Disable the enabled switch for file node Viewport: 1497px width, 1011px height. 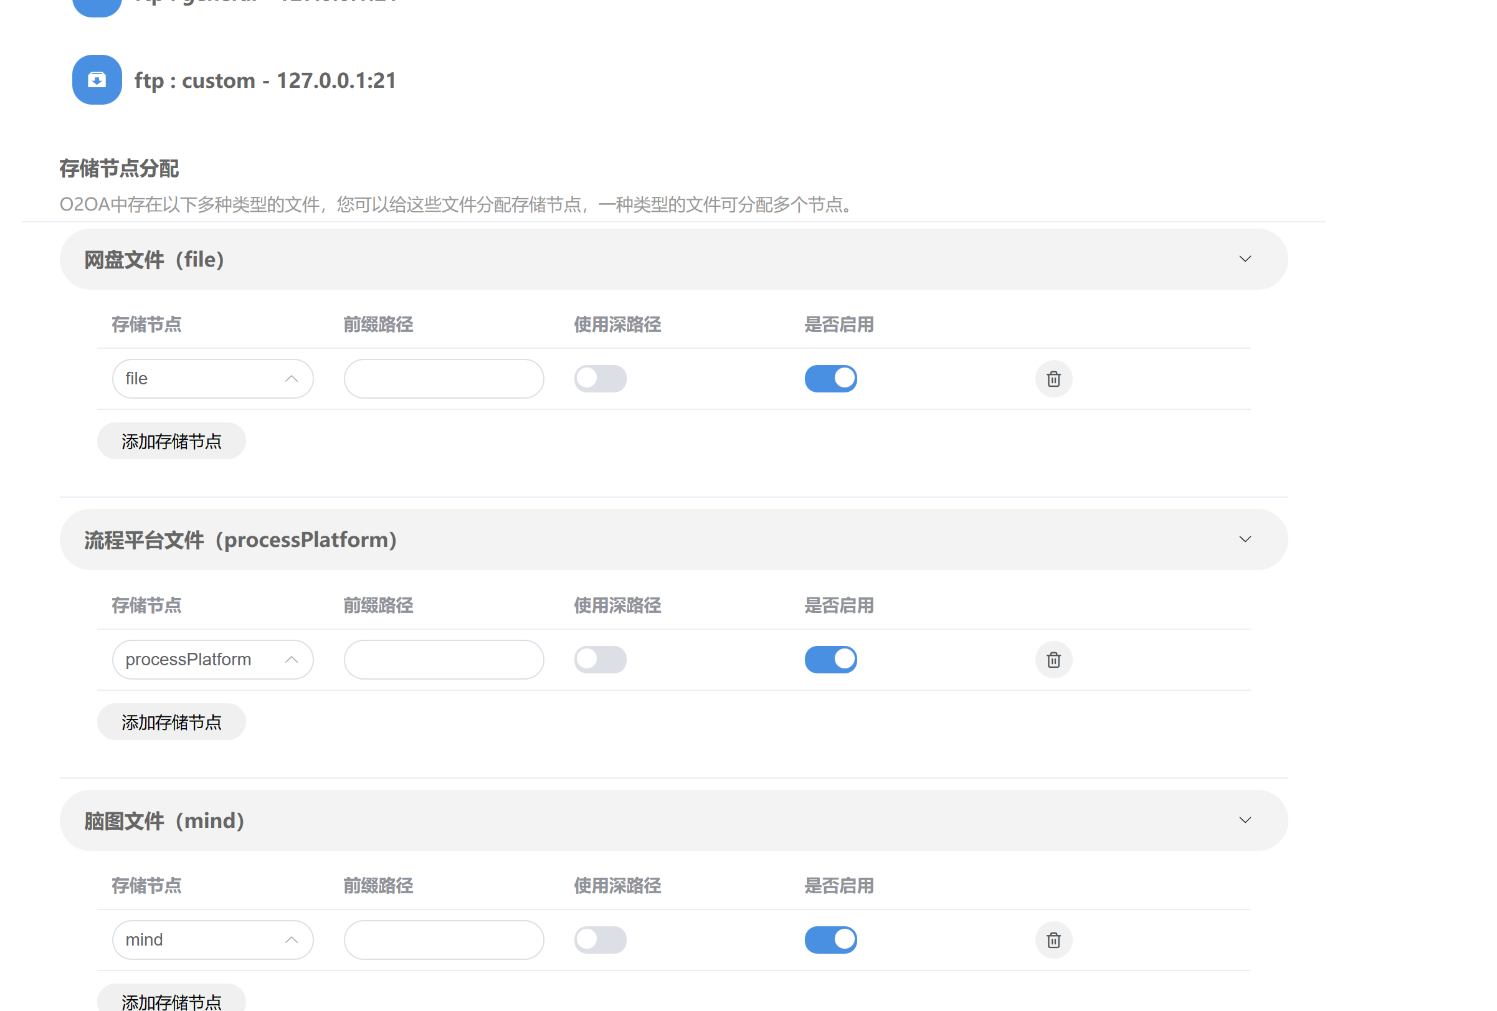point(830,379)
